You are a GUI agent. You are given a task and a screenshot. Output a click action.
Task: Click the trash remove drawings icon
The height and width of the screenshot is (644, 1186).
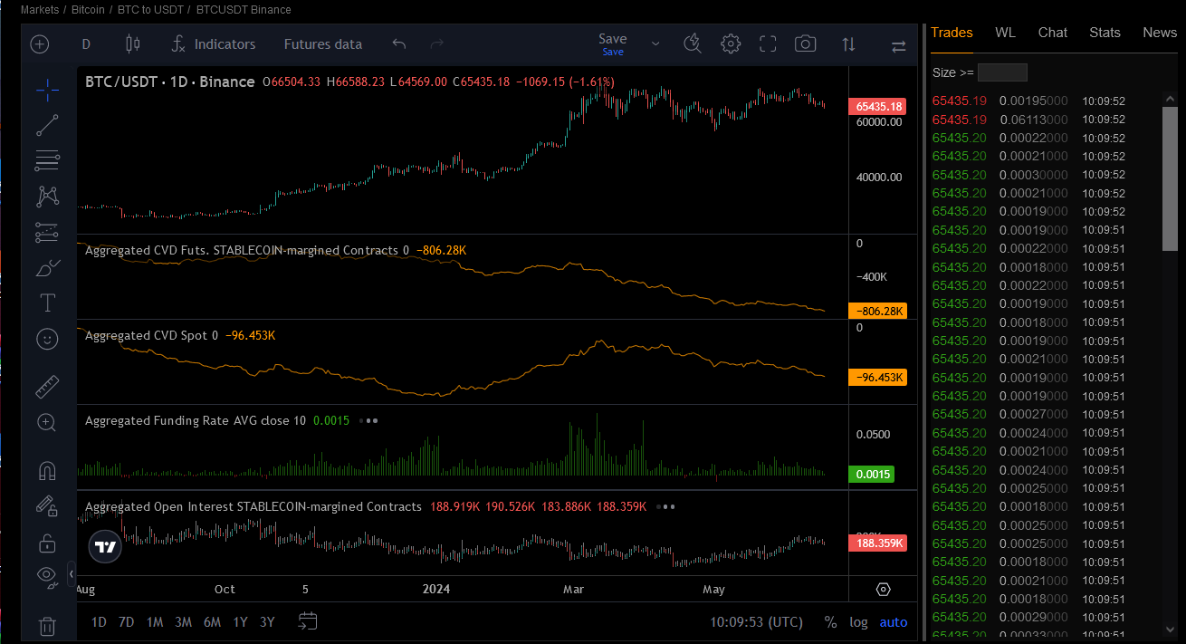click(x=47, y=626)
